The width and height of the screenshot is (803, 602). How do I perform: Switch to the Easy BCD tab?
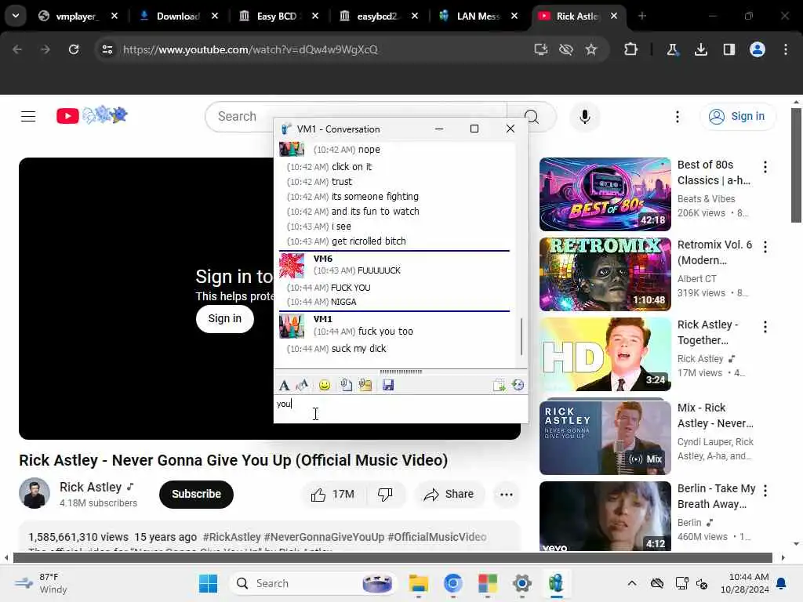click(x=278, y=16)
